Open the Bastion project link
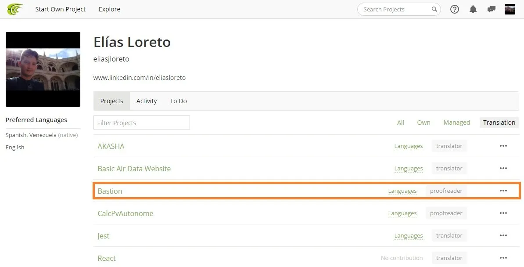The height and width of the screenshot is (267, 524). click(x=110, y=191)
